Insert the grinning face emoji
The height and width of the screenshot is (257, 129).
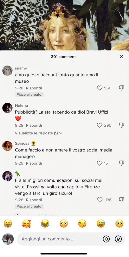(x=8, y=224)
